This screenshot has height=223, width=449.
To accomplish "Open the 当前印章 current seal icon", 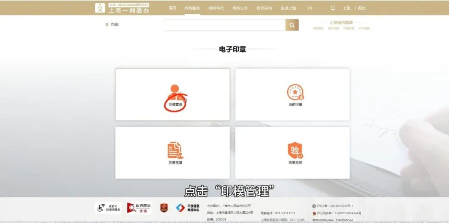I will click(295, 92).
